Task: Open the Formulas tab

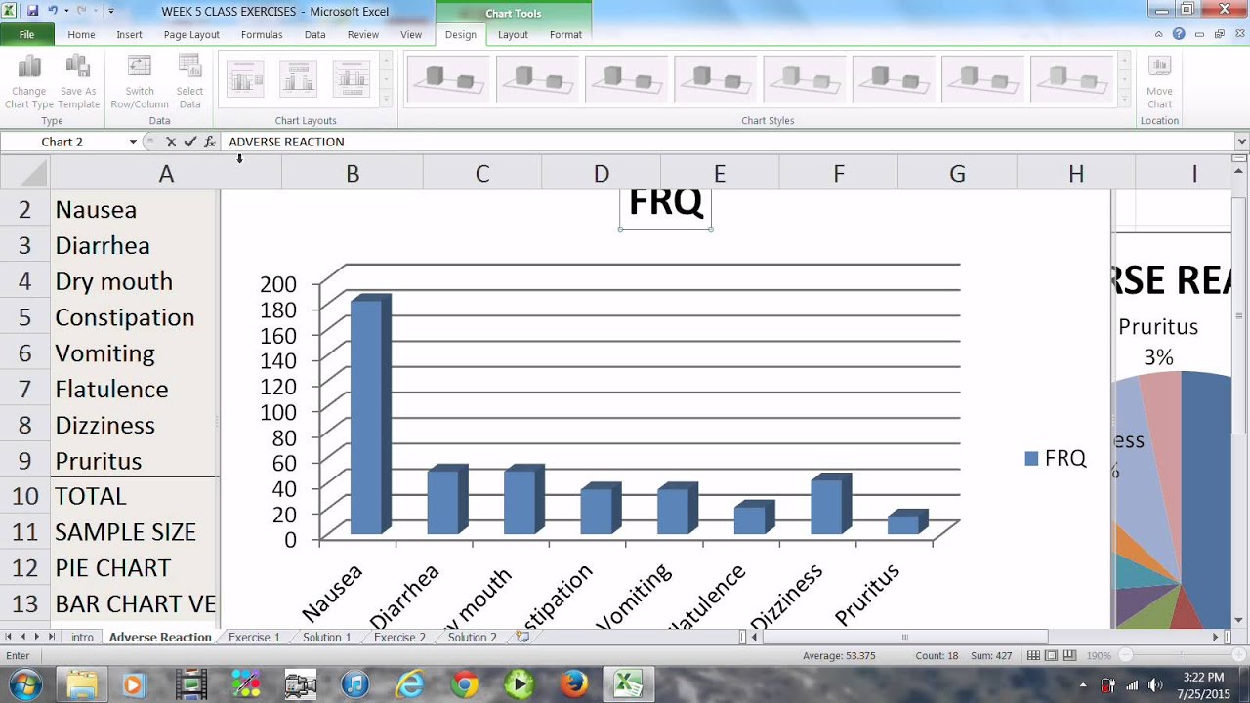Action: 262,34
